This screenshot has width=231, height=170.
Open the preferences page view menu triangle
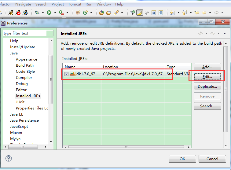point(224,33)
